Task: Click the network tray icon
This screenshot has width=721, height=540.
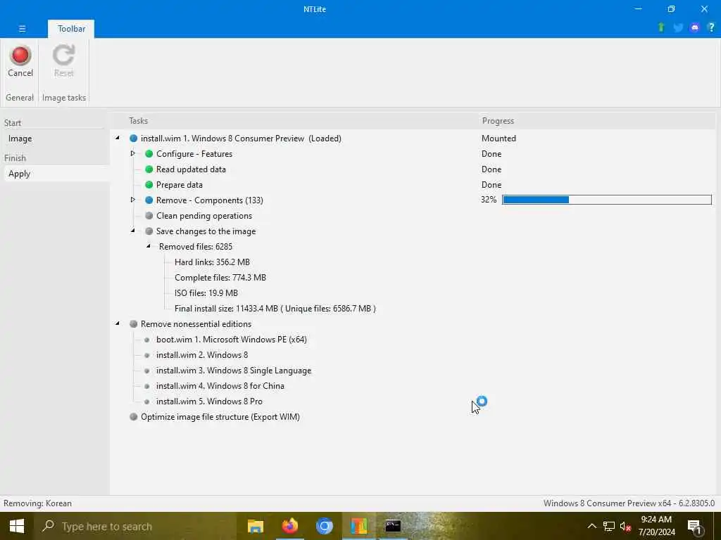Action: pyautogui.click(x=609, y=526)
